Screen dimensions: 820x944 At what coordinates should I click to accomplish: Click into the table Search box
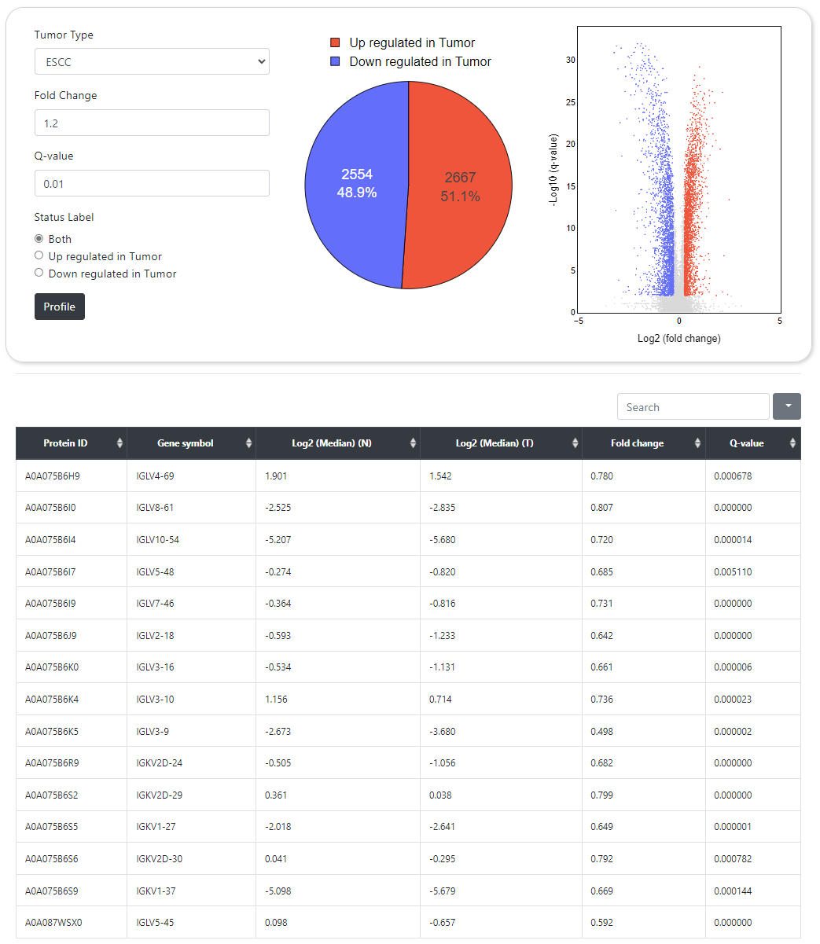click(693, 407)
